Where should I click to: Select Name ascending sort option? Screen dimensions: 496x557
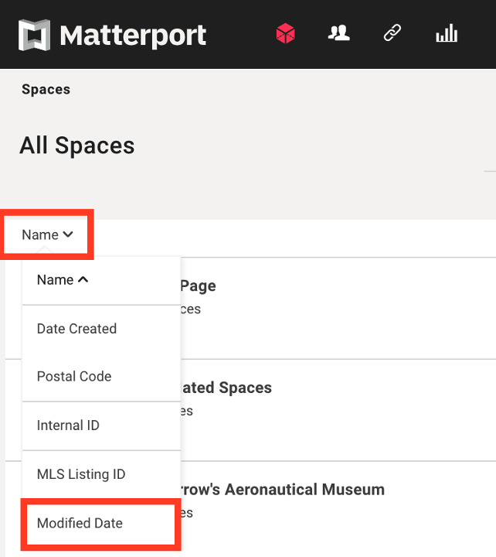point(101,280)
